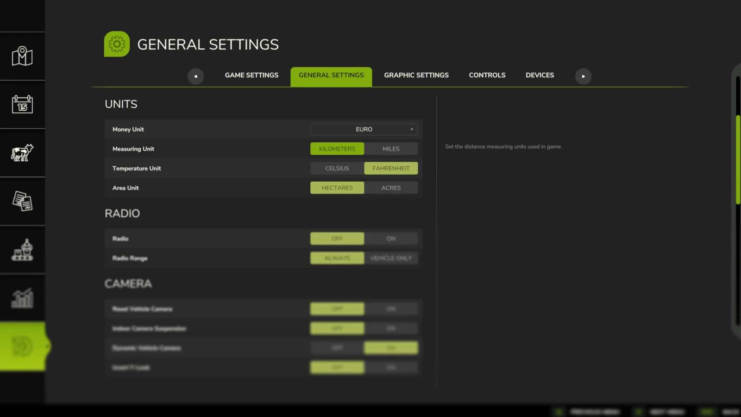Switch Measuring Unit to Miles
This screenshot has width=741, height=417.
tap(391, 148)
